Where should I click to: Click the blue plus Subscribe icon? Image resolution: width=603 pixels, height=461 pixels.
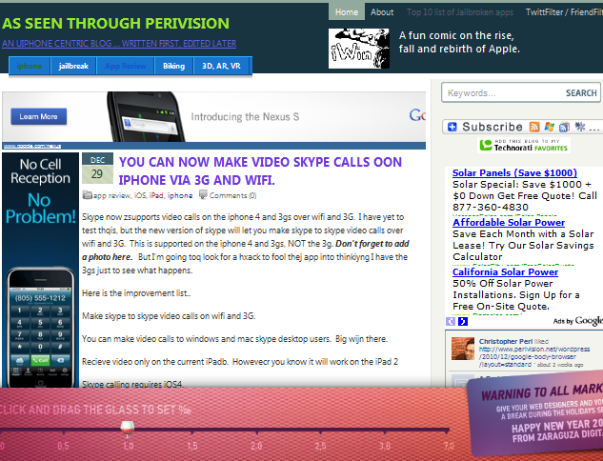tap(452, 127)
